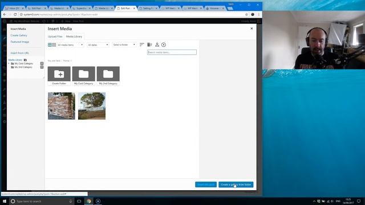Switch to the Settings browser tab
Viewport: 365px width, 205px height.
(x=148, y=8)
